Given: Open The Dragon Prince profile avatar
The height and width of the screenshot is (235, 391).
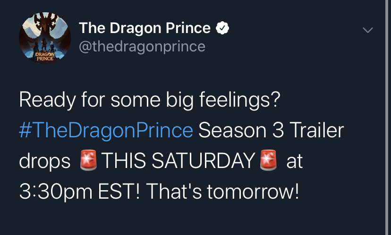Looking at the screenshot, I should tap(45, 38).
